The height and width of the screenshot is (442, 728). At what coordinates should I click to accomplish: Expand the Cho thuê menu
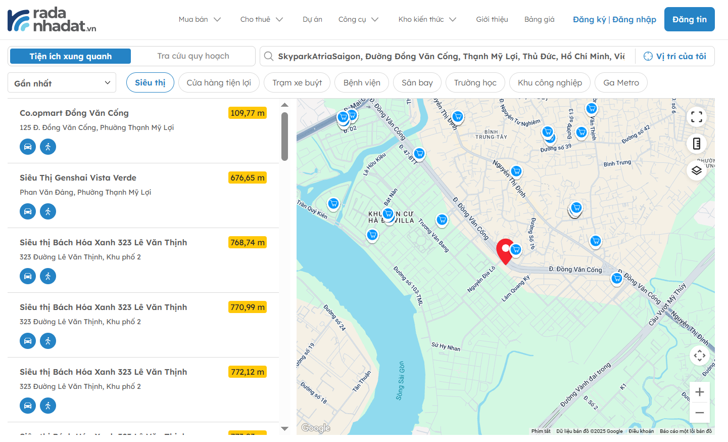pos(262,19)
